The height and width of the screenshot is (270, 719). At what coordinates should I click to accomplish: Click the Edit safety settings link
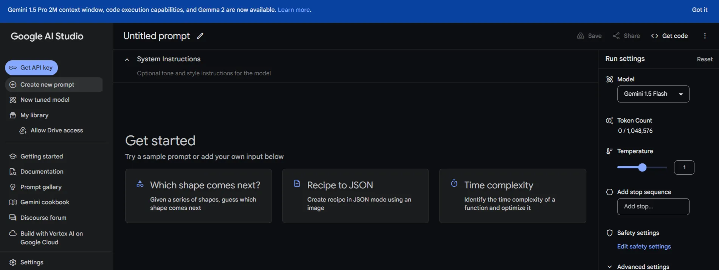(x=644, y=247)
